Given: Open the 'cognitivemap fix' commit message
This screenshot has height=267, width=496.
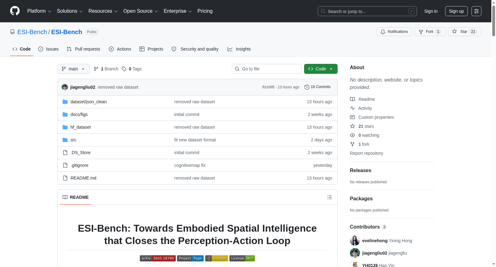Looking at the screenshot, I should pyautogui.click(x=190, y=165).
